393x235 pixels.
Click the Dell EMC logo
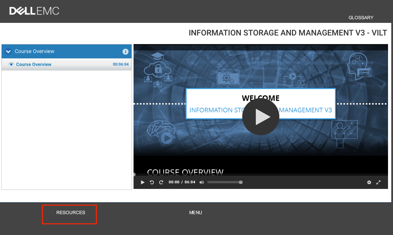pos(34,11)
